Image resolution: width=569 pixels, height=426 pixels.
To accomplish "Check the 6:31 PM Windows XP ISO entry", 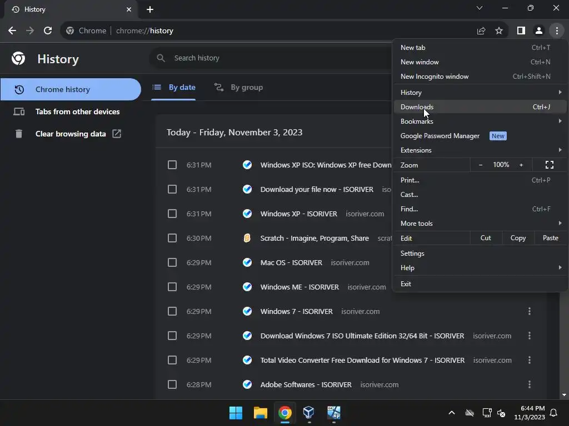I will pyautogui.click(x=172, y=165).
